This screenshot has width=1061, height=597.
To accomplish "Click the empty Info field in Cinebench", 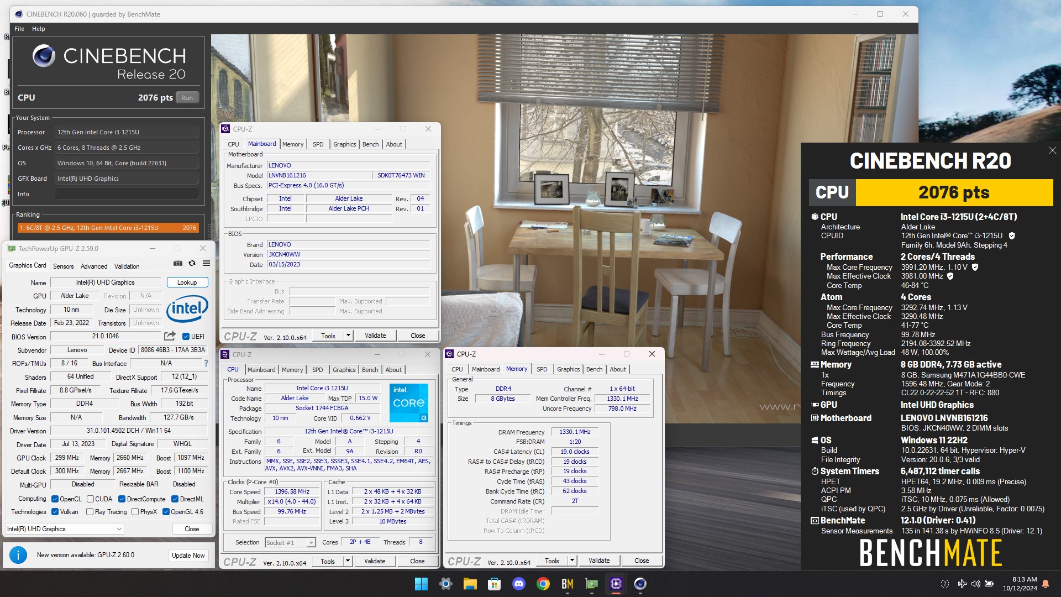I will click(127, 194).
